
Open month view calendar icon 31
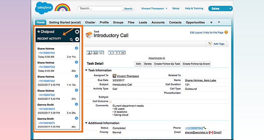tap(122, 53)
